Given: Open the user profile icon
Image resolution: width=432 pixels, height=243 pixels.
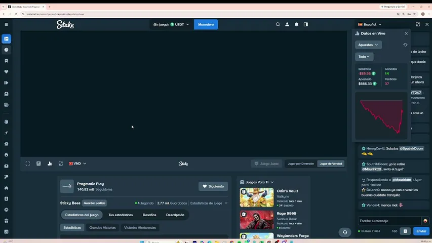Looking at the screenshot, I should click(x=287, y=24).
